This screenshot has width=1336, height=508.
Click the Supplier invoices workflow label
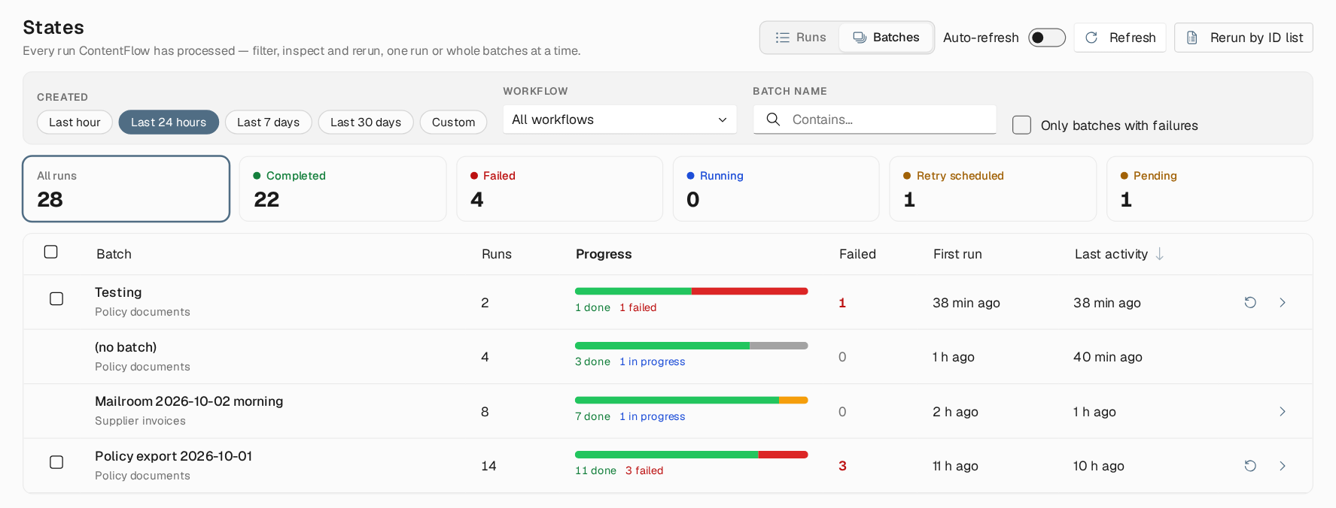point(140,421)
